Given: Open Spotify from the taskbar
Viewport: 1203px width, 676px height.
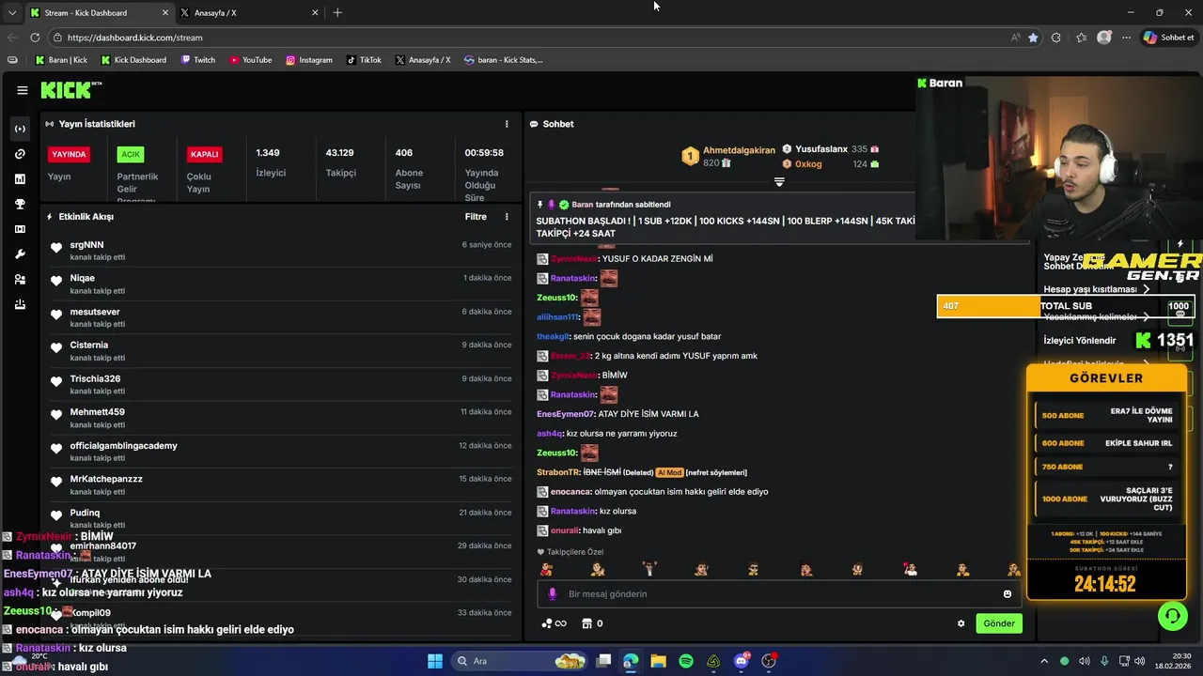Looking at the screenshot, I should (686, 661).
